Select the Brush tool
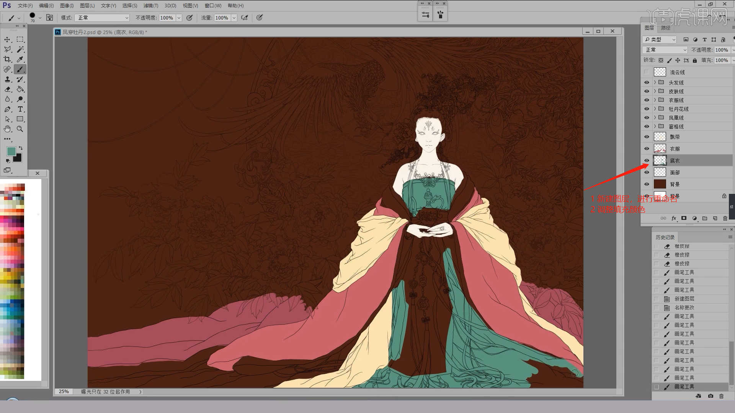This screenshot has height=413, width=735. pos(20,69)
